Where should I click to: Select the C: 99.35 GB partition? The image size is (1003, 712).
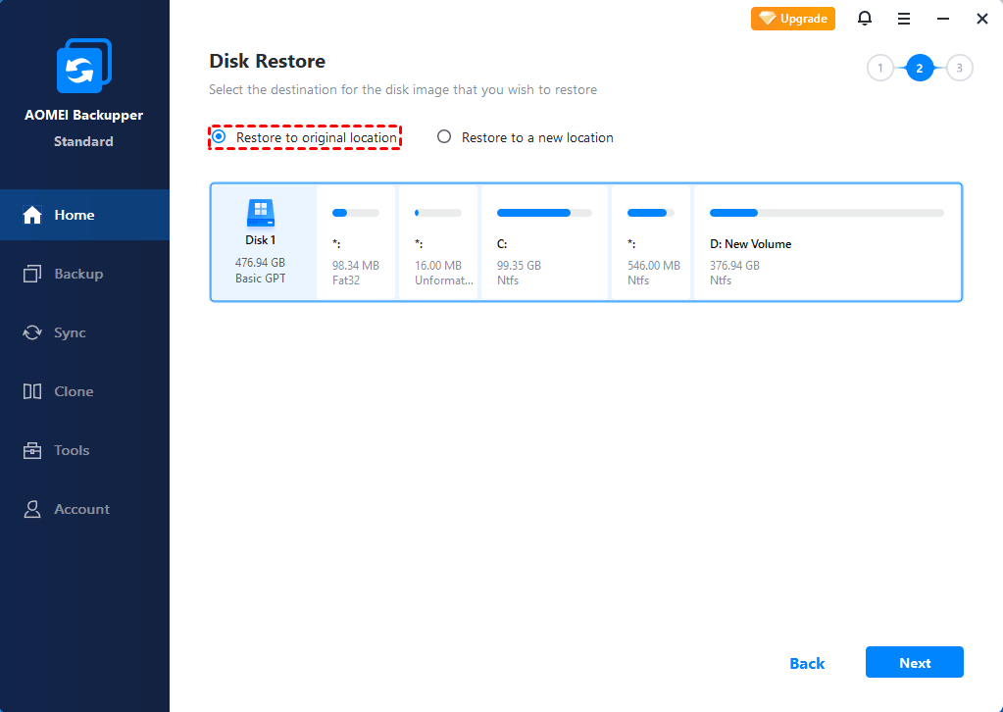(x=544, y=242)
